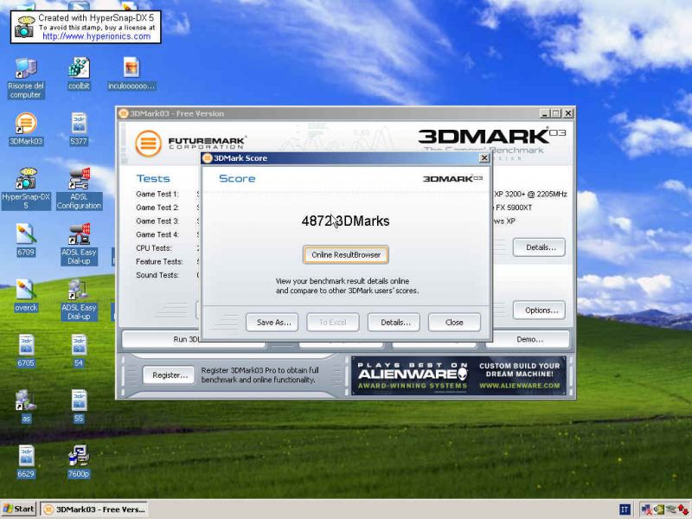Click the 'Feature Tests:' label
The width and height of the screenshot is (692, 519).
[x=159, y=262]
